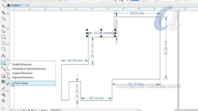Select the Ellipse tool
The width and height of the screenshot is (198, 111).
tap(3, 43)
